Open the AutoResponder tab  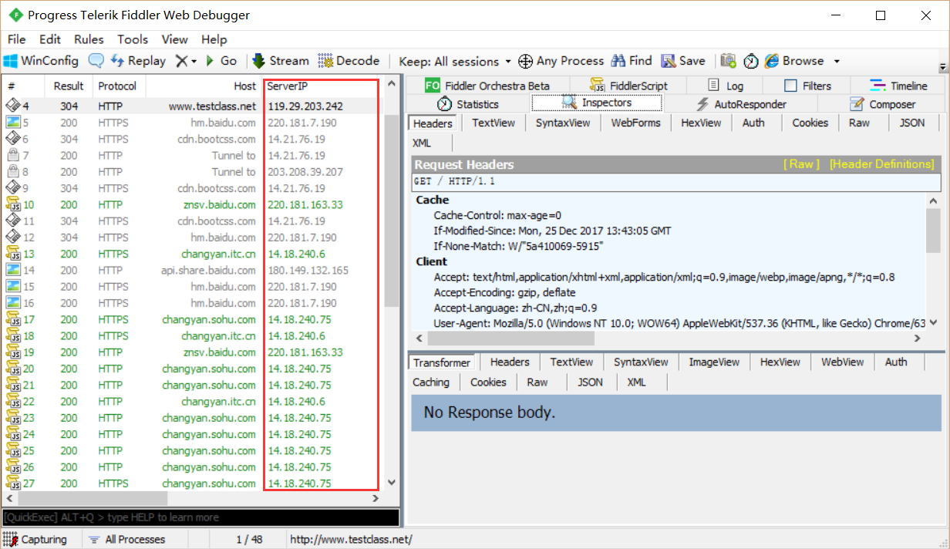741,104
